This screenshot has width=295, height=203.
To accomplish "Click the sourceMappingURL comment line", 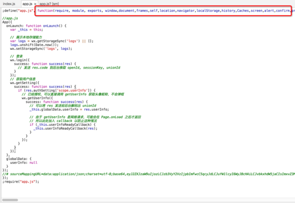I will [149, 174].
